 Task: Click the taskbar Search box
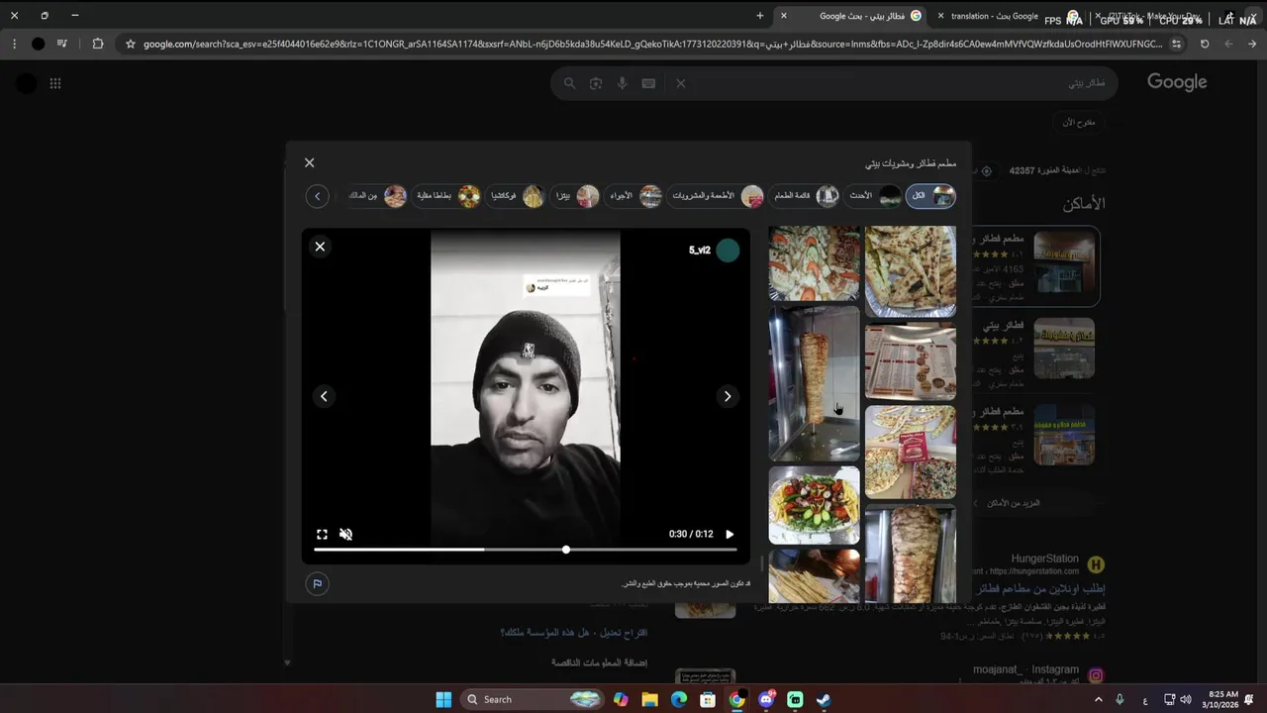coord(533,699)
